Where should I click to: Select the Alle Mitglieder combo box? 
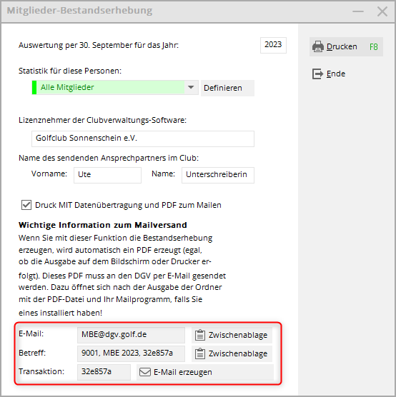click(x=115, y=87)
